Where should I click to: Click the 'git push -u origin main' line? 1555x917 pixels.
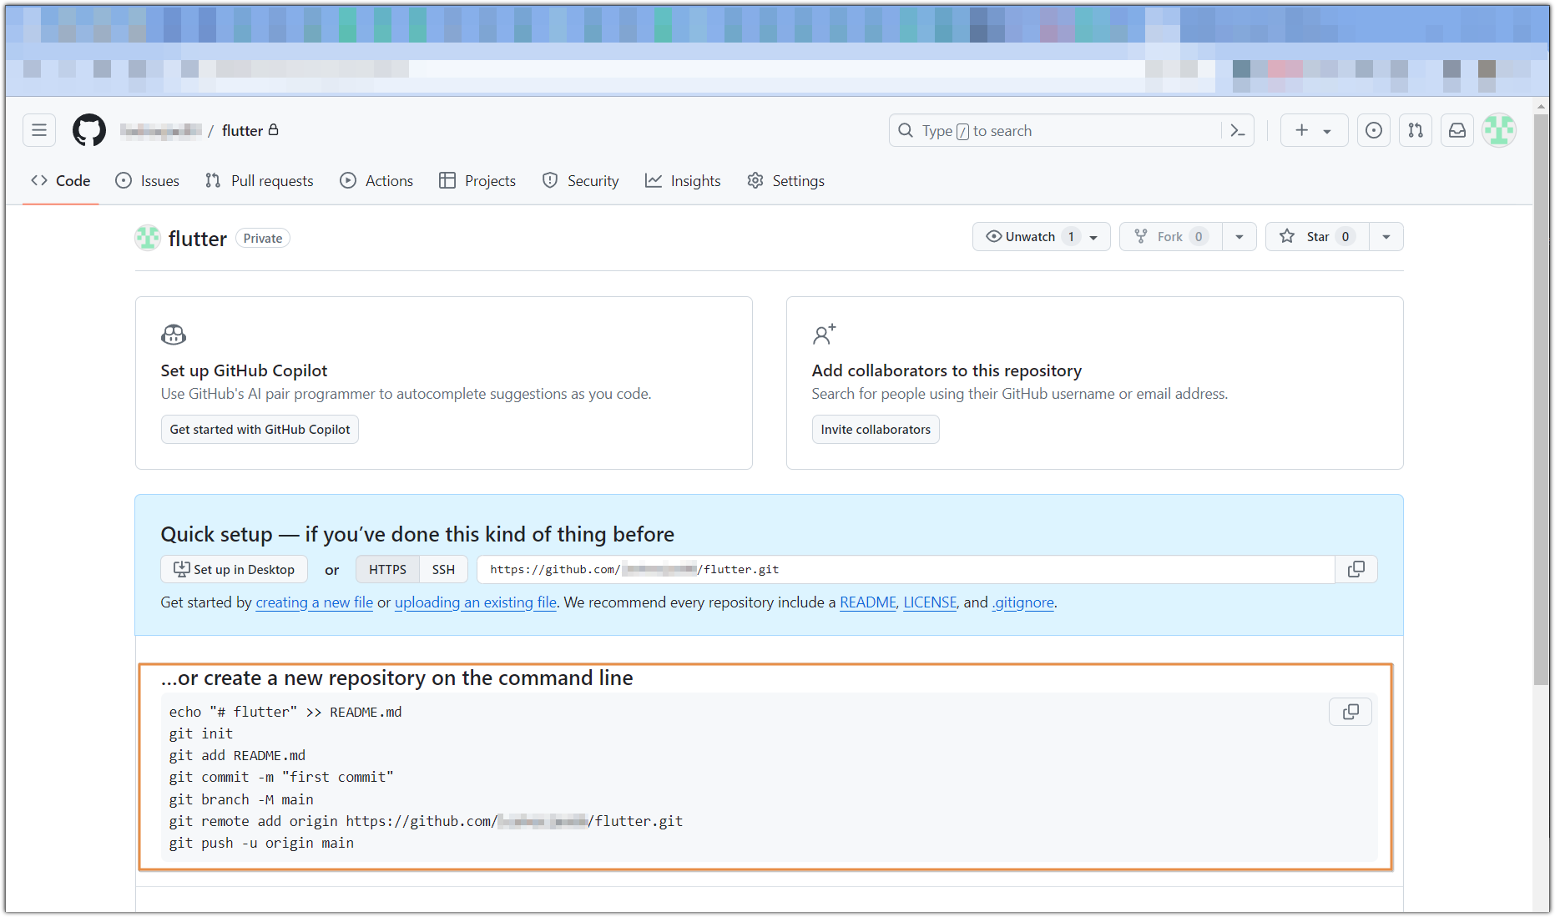[261, 844]
